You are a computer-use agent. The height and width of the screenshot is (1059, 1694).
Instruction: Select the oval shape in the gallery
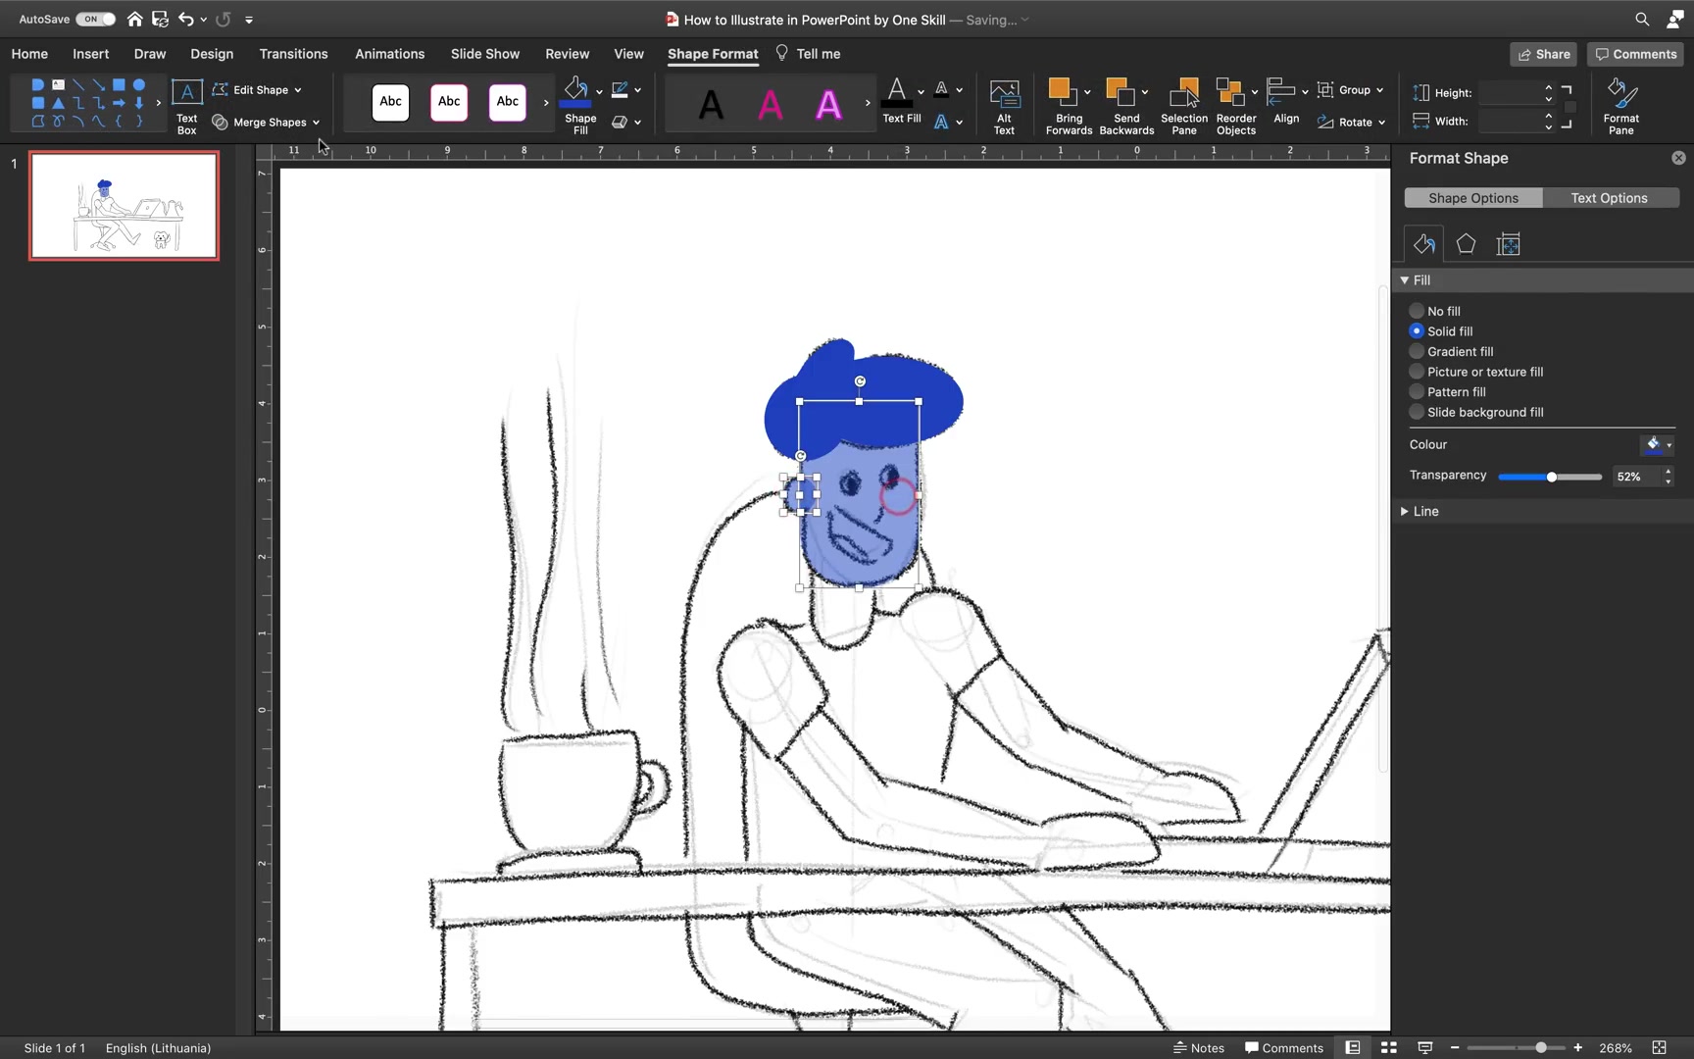(x=139, y=84)
